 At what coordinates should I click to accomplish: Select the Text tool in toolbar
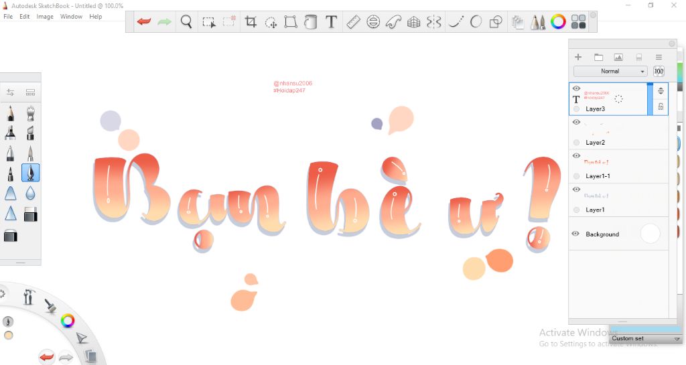click(331, 21)
